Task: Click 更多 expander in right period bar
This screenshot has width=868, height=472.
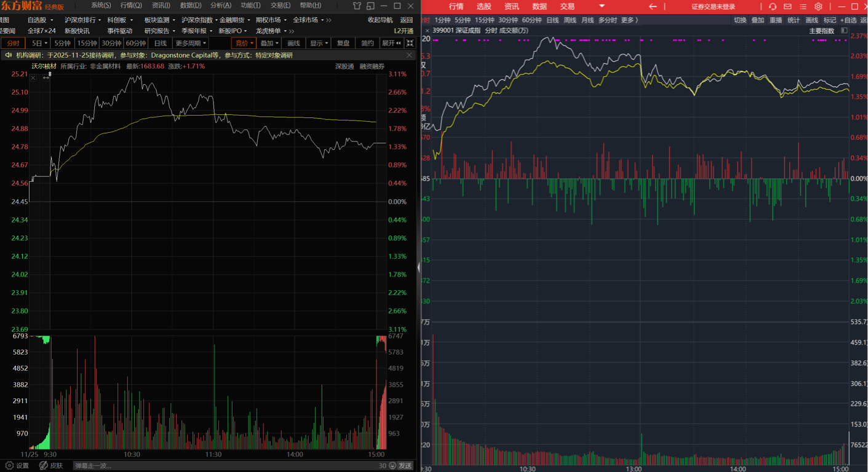Action: [629, 20]
